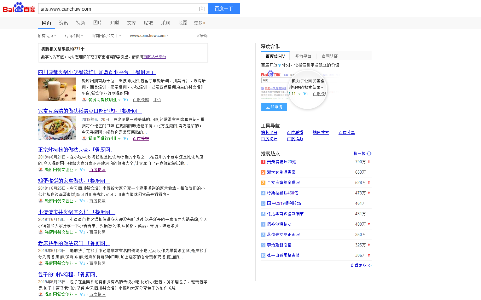Switch to 知道 tab
Viewport: 481px width, 300px height.
pos(114,23)
